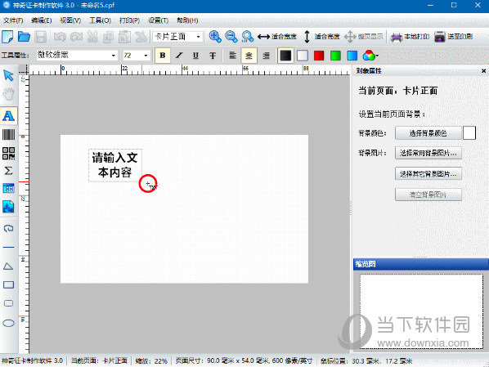Fit to height with 适合高度
Viewport: 489px width, 367px height.
point(321,37)
